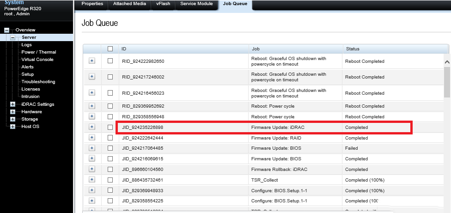Expand row details for RID_829358556948
The height and width of the screenshot is (213, 451).
(x=92, y=116)
